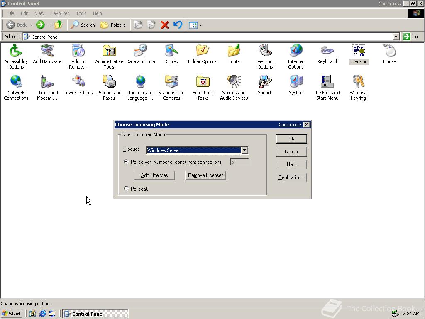The width and height of the screenshot is (425, 319).
Task: Expand the Product dropdown list
Action: coord(244,150)
